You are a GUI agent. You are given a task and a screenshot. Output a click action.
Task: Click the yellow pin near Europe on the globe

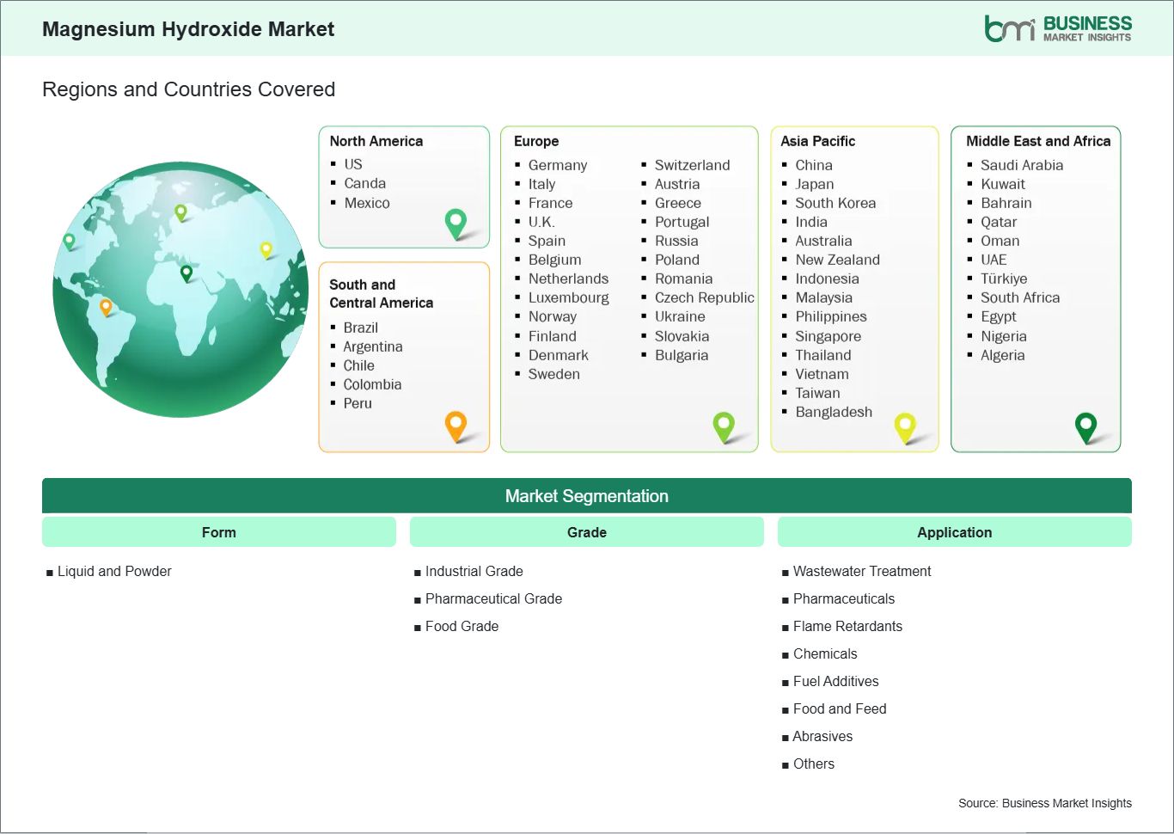point(265,250)
